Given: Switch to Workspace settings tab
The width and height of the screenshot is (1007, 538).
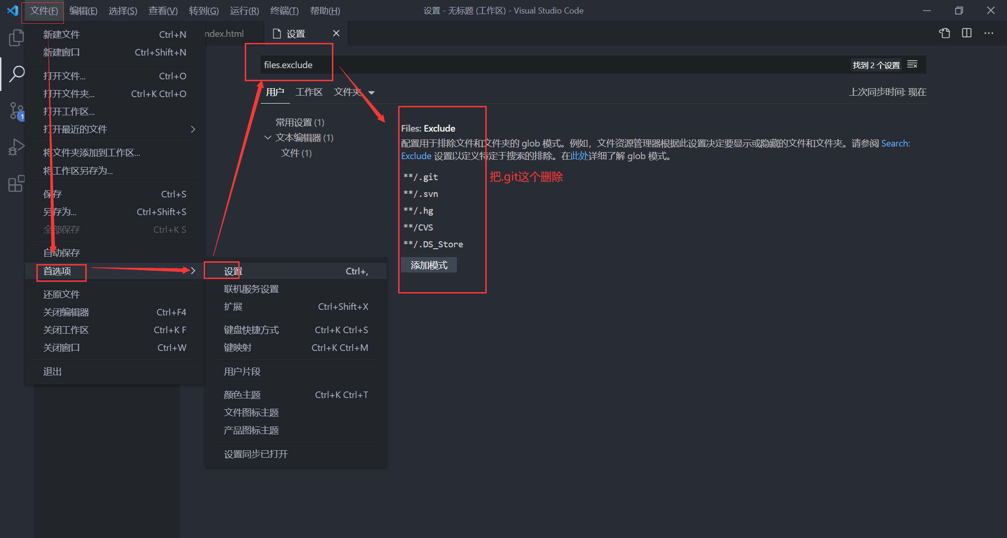Looking at the screenshot, I should tap(309, 92).
